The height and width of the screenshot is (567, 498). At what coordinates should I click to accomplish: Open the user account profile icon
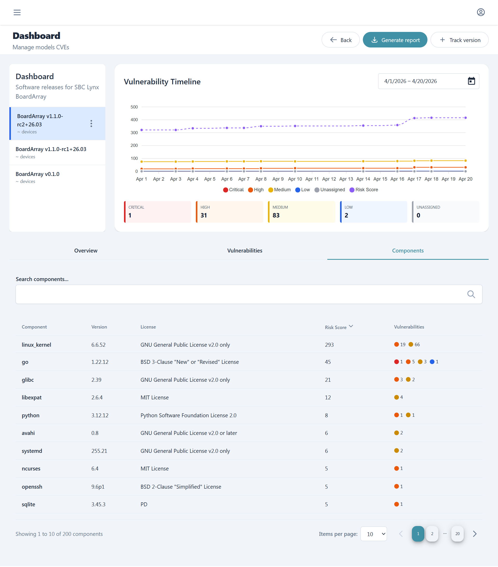pos(481,12)
